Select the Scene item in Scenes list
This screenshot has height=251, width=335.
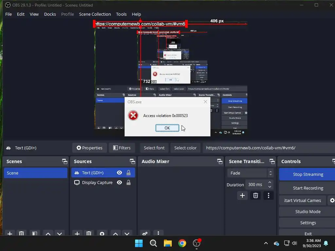35,173
